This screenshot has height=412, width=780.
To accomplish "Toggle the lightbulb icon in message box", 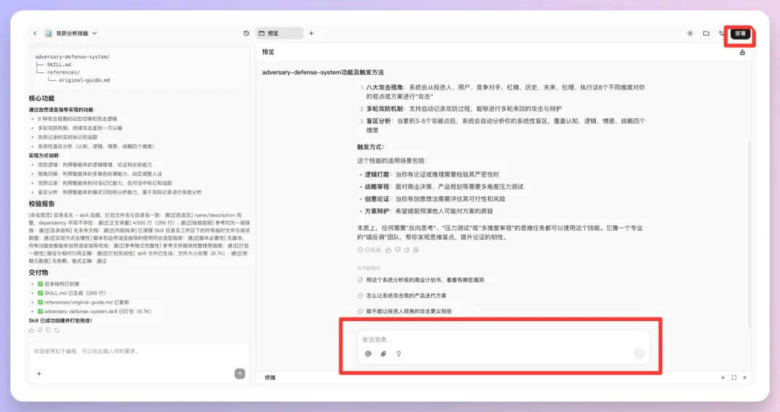I will click(x=399, y=354).
